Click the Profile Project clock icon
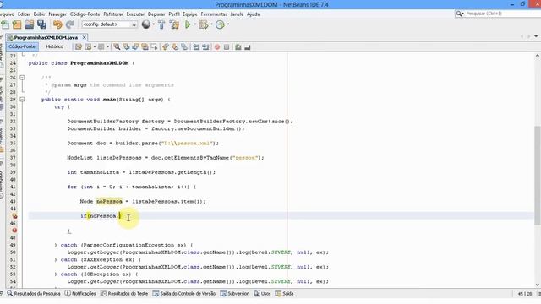The height and width of the screenshot is (304, 541). 220,24
